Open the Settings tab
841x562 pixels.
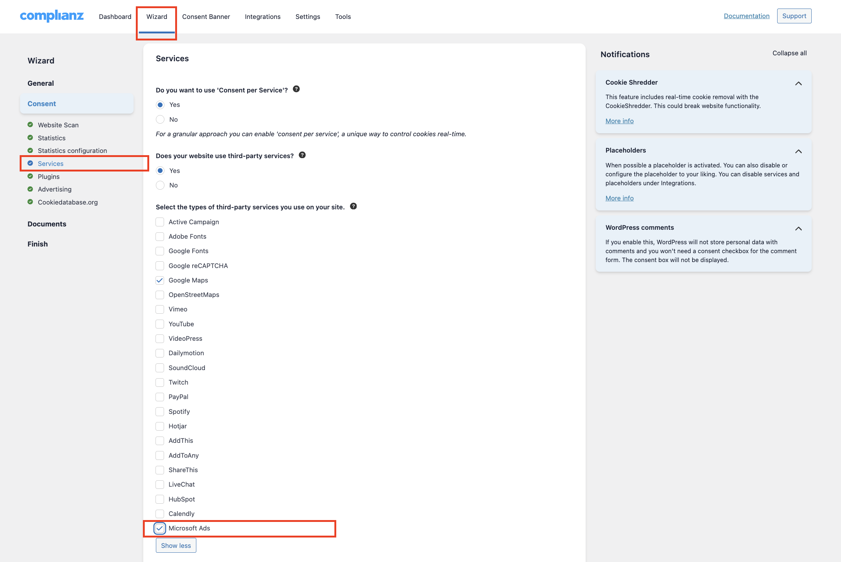308,17
